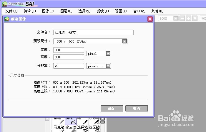Open the 图像 (C) menu
Viewport: 206px width, 132px height.
48,11
